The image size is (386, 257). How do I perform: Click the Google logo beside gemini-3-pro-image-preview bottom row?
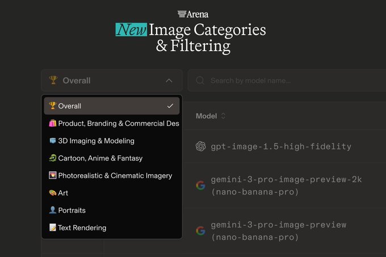(x=200, y=231)
